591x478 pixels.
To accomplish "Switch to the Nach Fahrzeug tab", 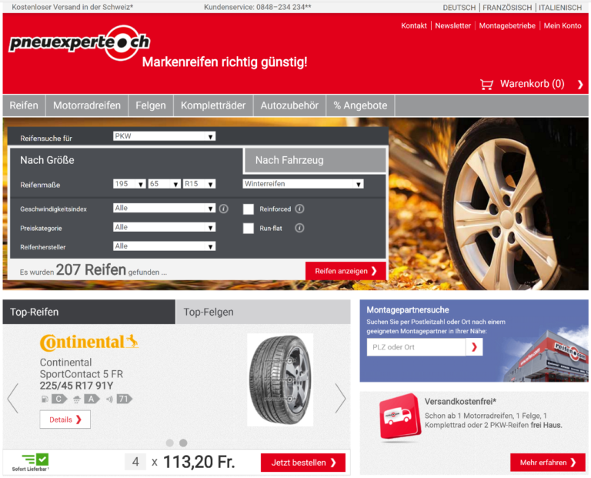I will [315, 160].
